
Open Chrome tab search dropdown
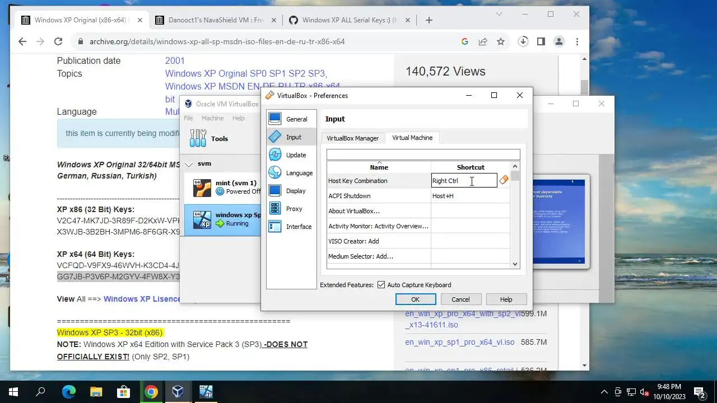(x=499, y=15)
